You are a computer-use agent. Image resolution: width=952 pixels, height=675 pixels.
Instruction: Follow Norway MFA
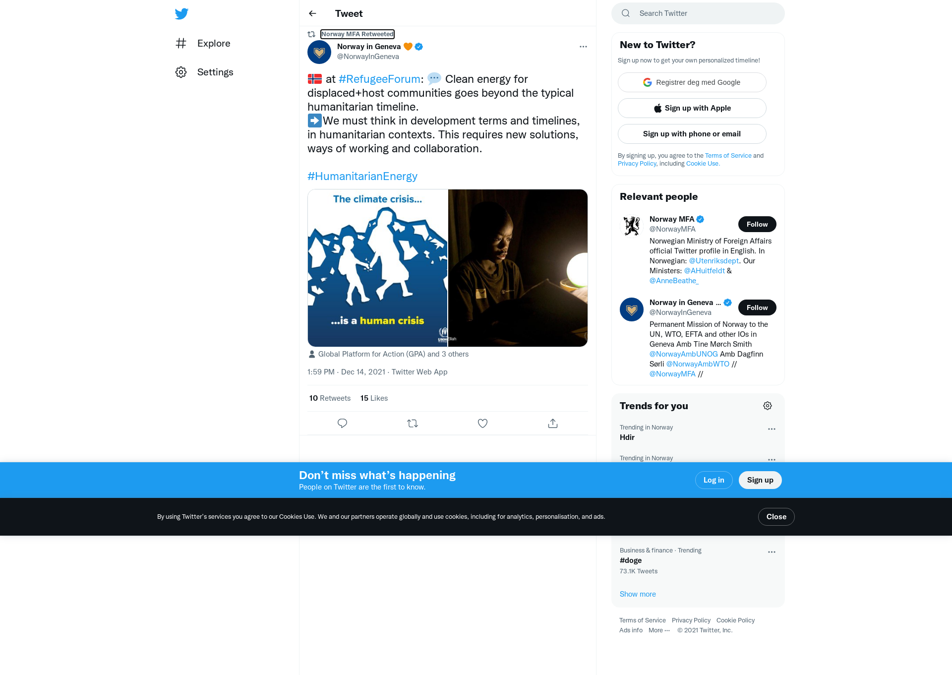(x=757, y=224)
